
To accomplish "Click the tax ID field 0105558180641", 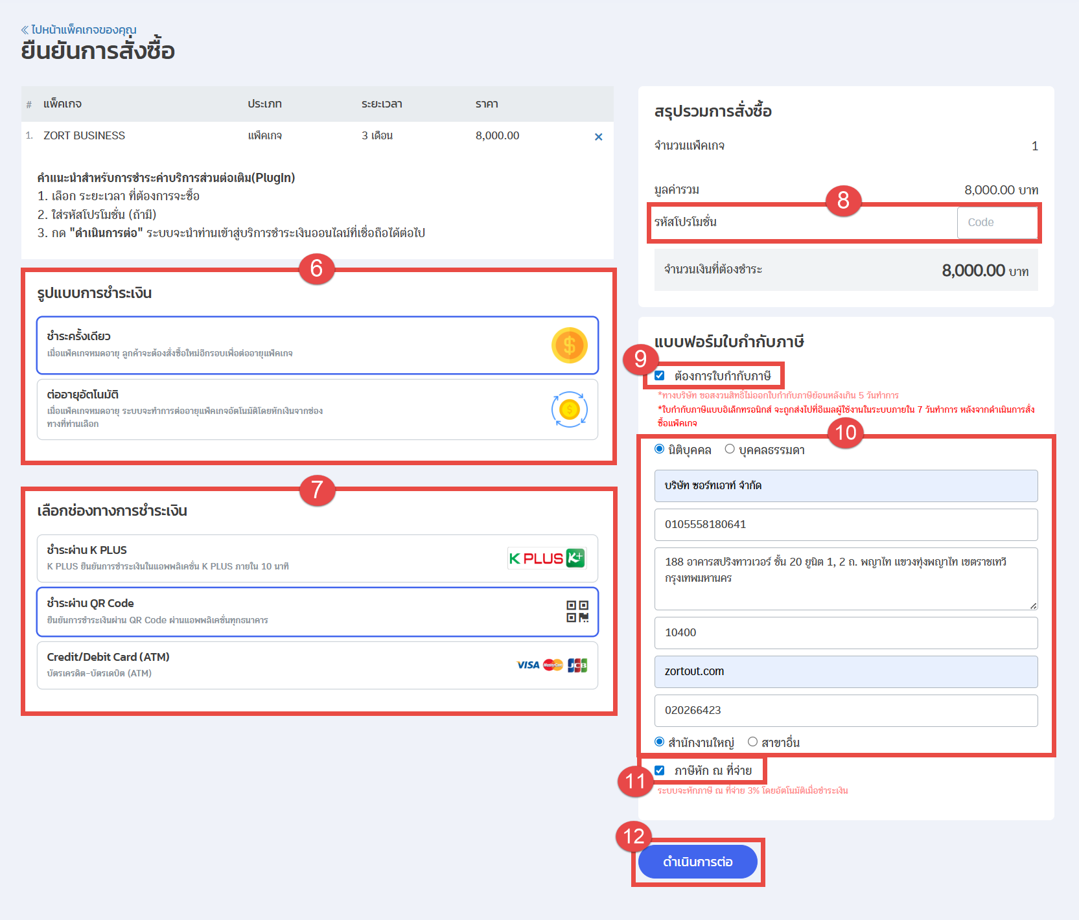I will click(846, 525).
